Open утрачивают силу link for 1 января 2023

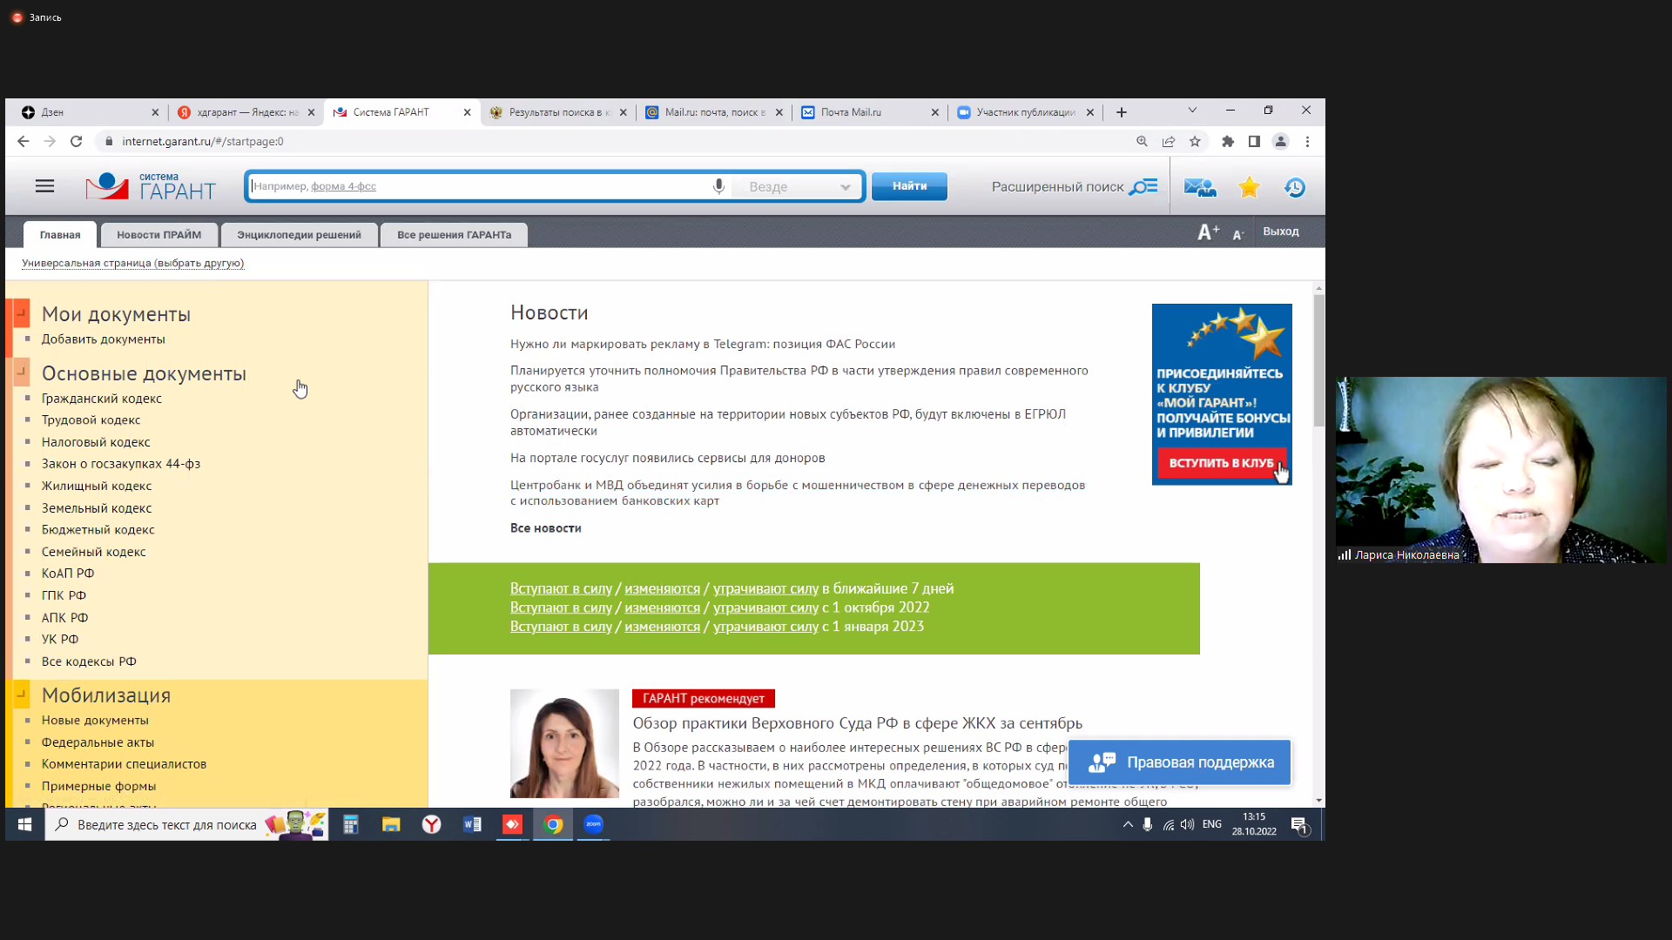[765, 627]
